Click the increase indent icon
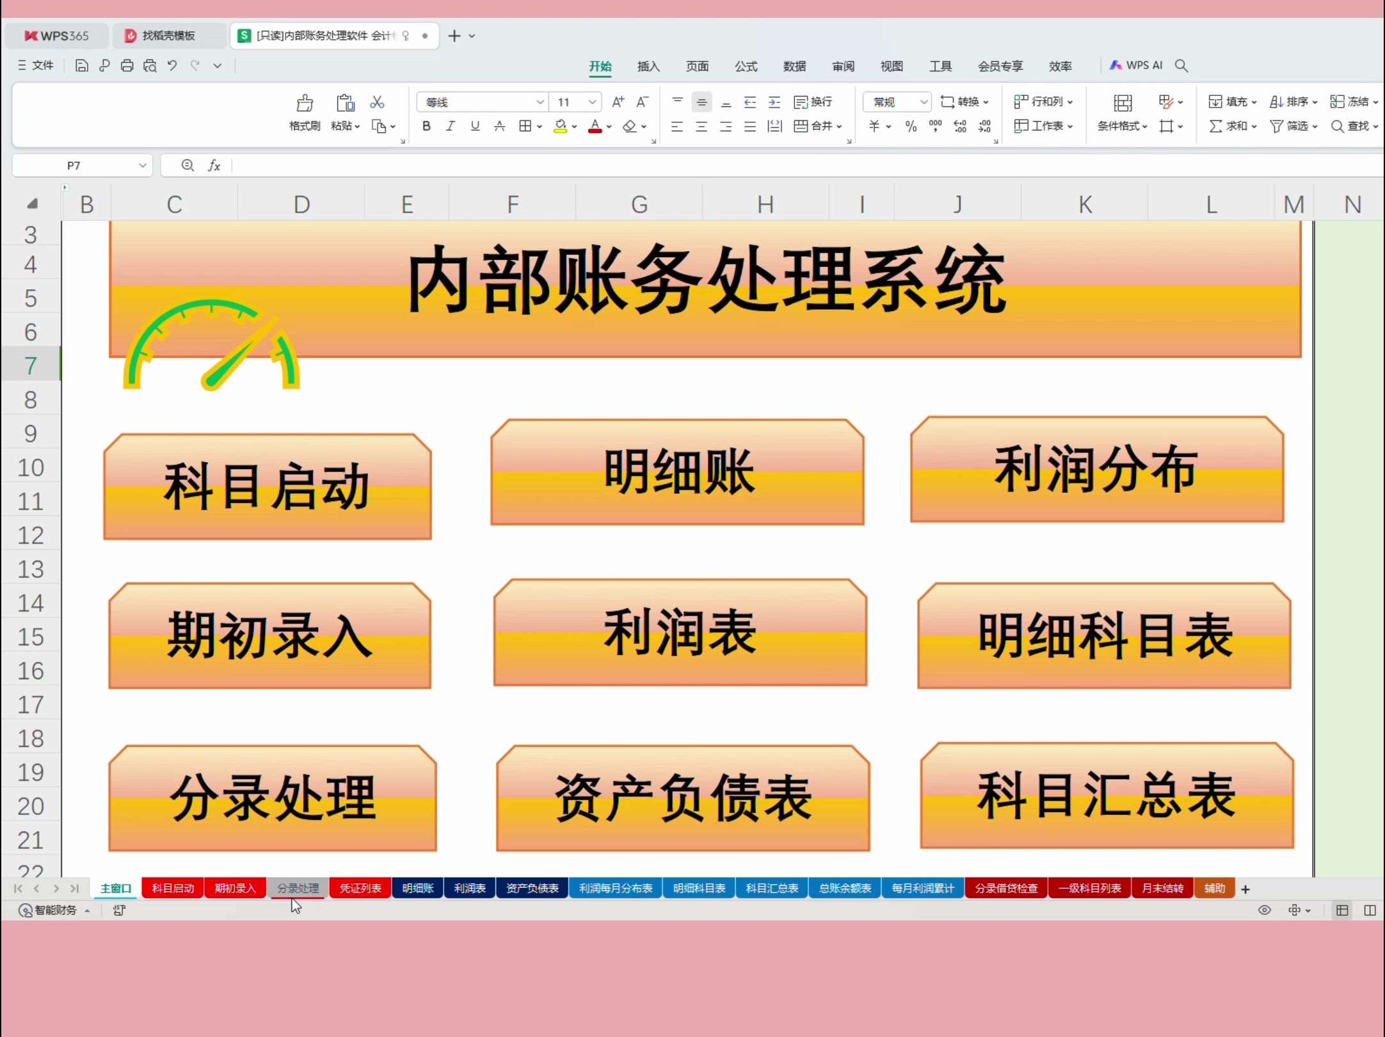Screen dimensions: 1385x1037 pos(774,102)
